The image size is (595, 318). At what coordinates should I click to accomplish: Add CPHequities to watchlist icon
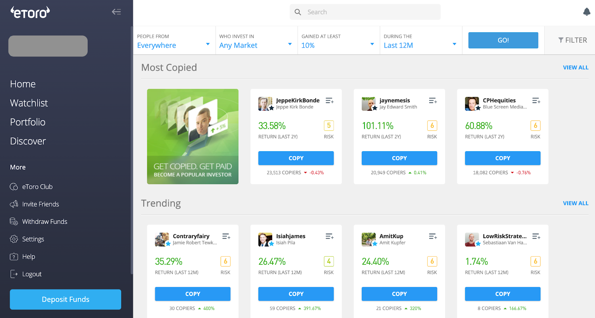click(x=536, y=101)
